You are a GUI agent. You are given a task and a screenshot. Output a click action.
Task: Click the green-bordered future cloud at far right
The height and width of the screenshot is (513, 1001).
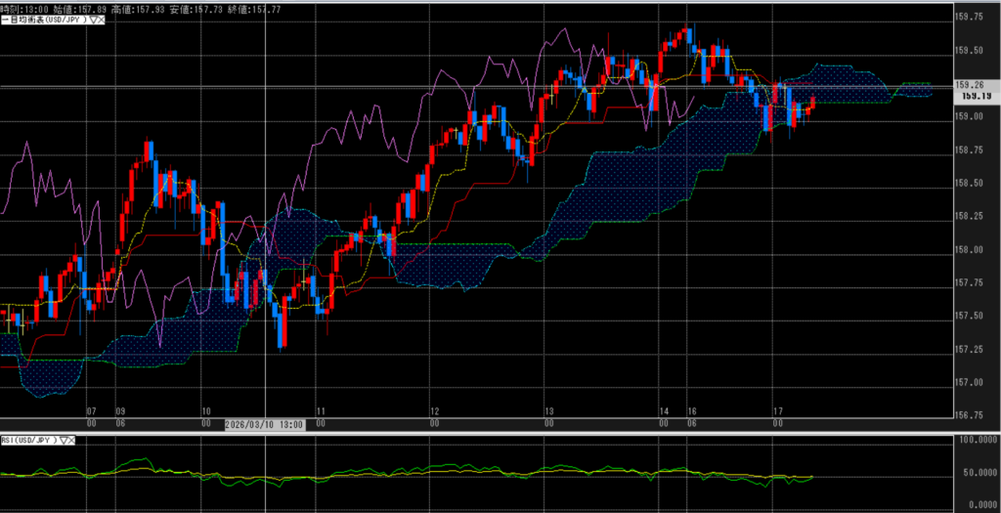tap(914, 90)
